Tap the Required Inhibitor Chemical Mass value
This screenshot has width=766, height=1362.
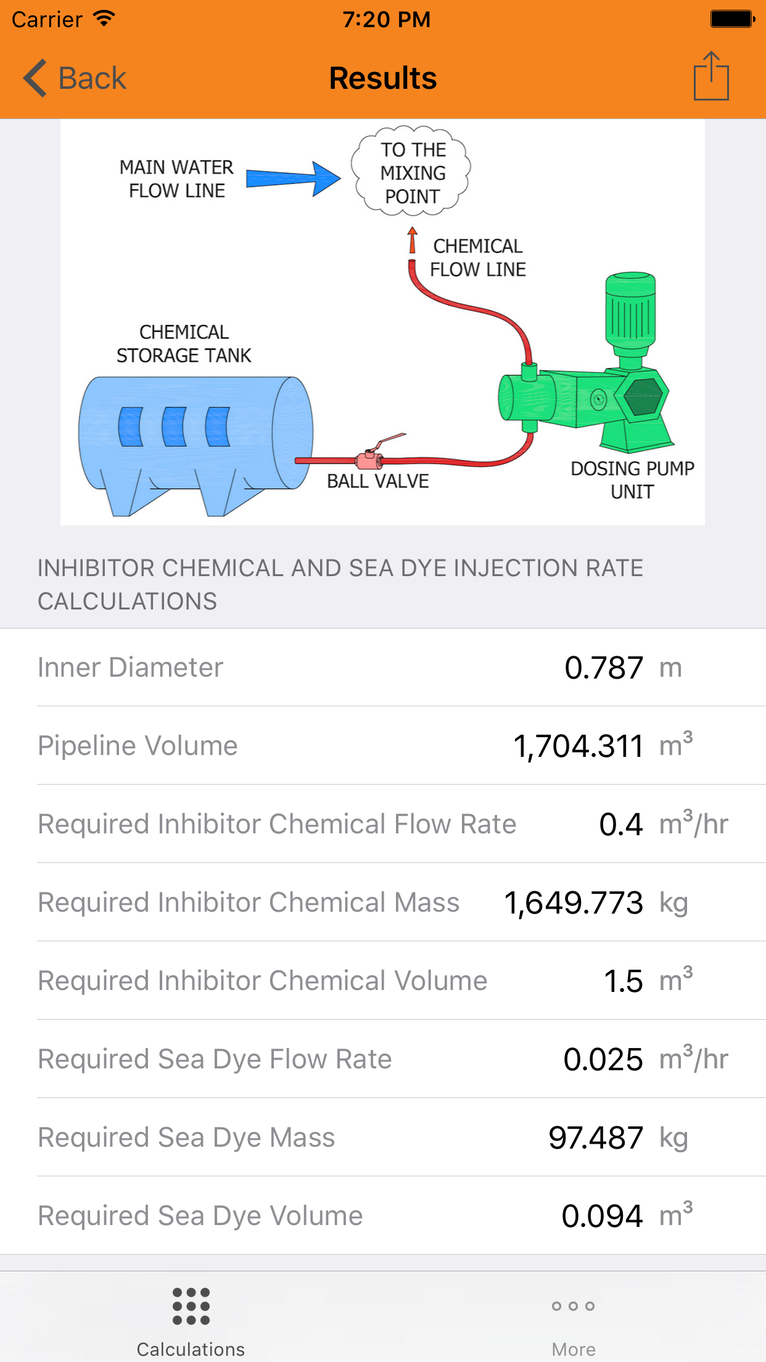pos(574,902)
